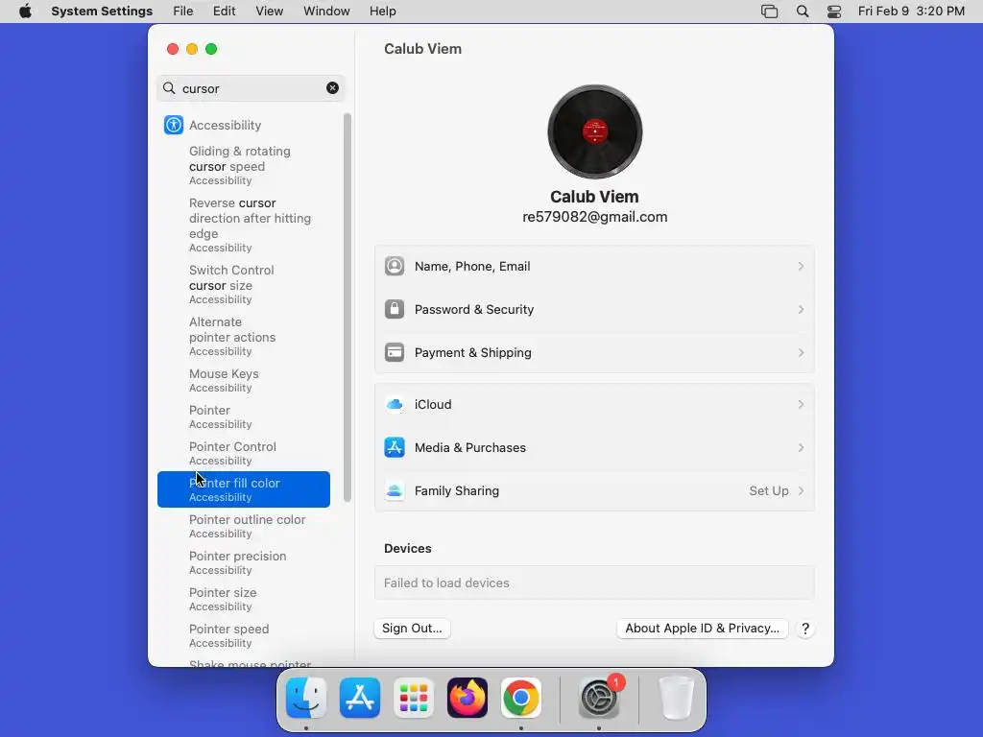Click the Payment & Shipping label

(x=472, y=352)
